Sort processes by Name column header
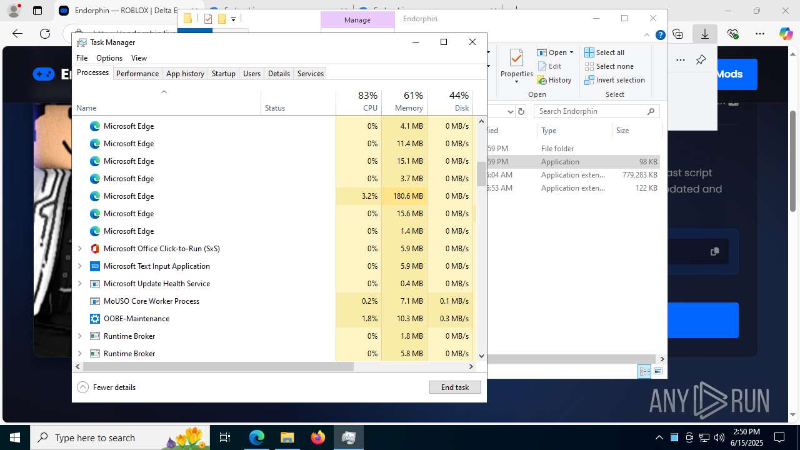The height and width of the screenshot is (450, 800). pos(167,102)
